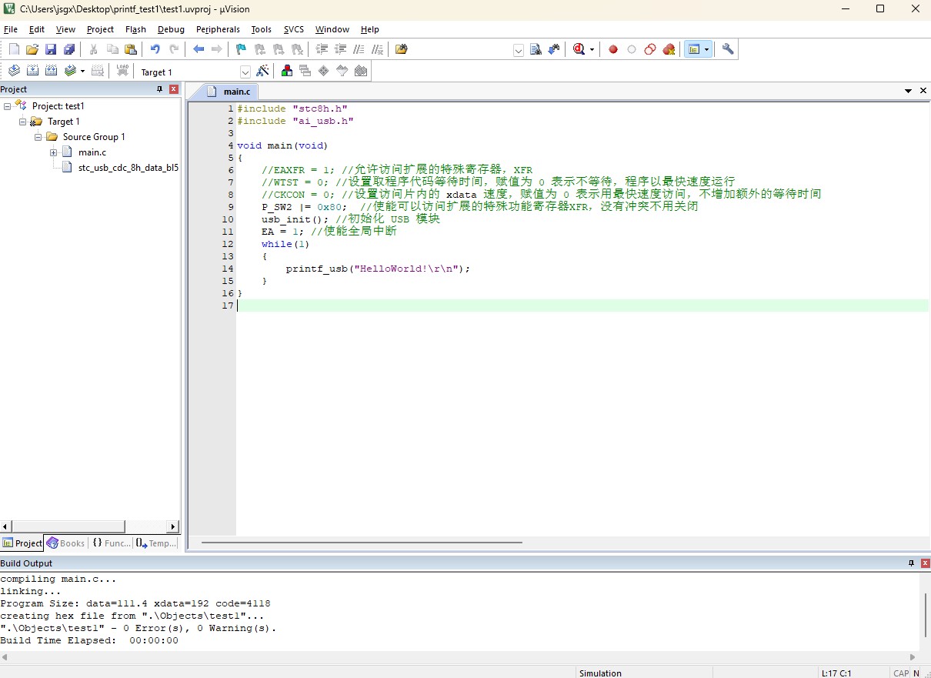Open the Project menu
Image resolution: width=931 pixels, height=678 pixels.
[x=100, y=29]
